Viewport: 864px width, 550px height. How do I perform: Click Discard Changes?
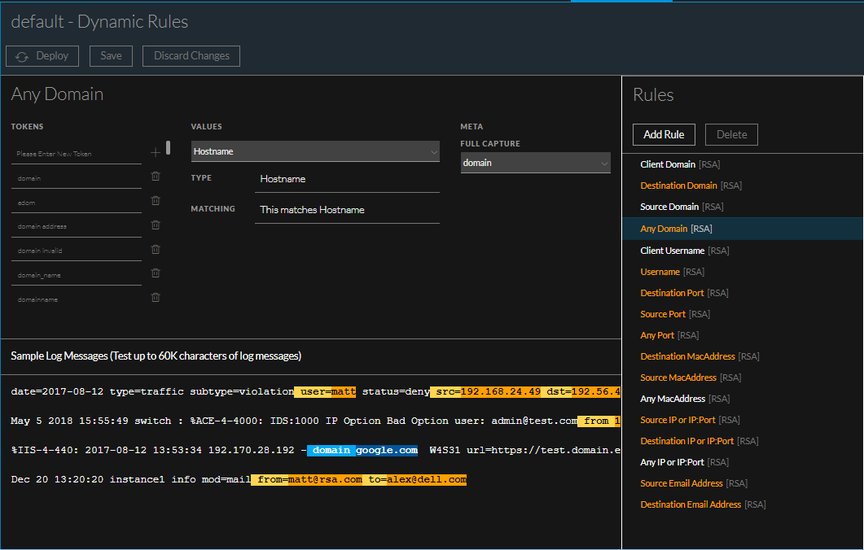click(x=191, y=56)
